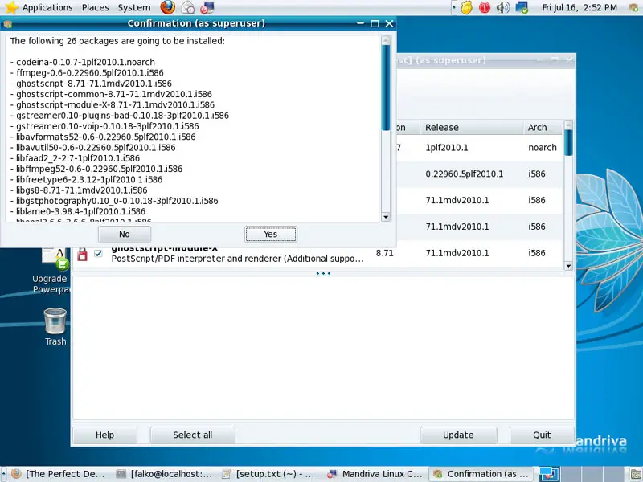
Task: Switch to falko@localhost terminal taskbar entry
Action: coord(164,474)
